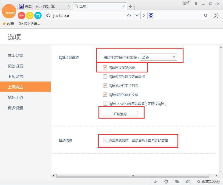Screen dimensions: 223x185
Task: Bookmark the page with the star icon
Action: (x=129, y=16)
